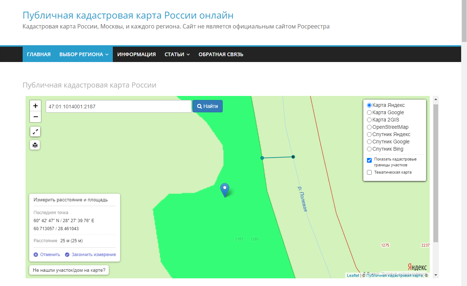This screenshot has width=467, height=286.
Task: Enable Тематическая карта checkbox
Action: [369, 172]
